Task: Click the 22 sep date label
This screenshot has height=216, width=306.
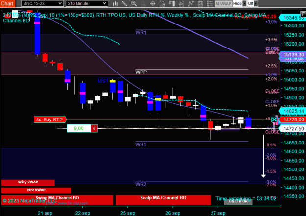Action: (x=83, y=213)
